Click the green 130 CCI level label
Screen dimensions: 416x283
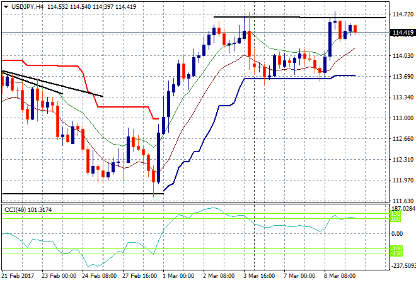(396, 214)
